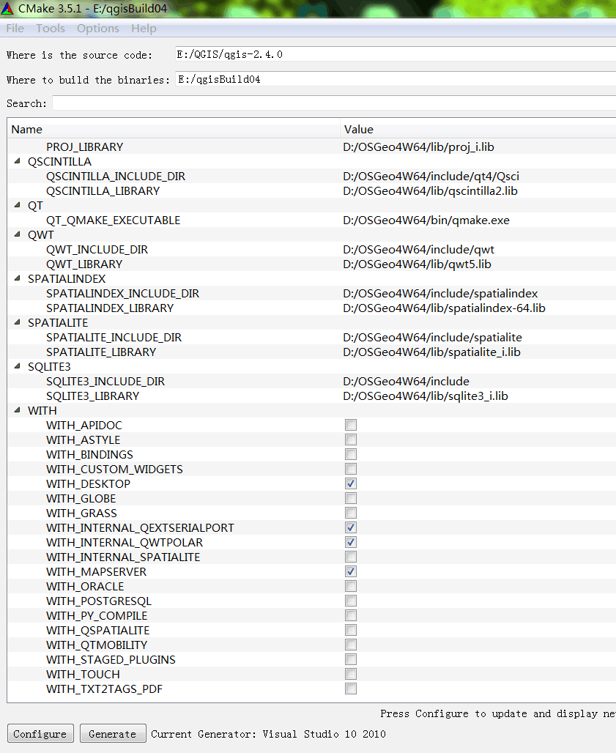Click value D:/OSGeo4W64/lib/spatialindex-64.lib

pos(444,308)
